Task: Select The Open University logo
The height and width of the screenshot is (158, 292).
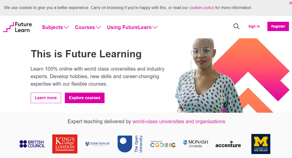Action: coord(130,144)
